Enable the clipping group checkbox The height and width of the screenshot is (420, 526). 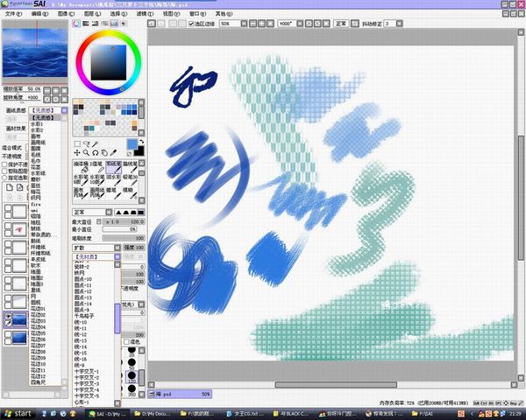click(4, 171)
